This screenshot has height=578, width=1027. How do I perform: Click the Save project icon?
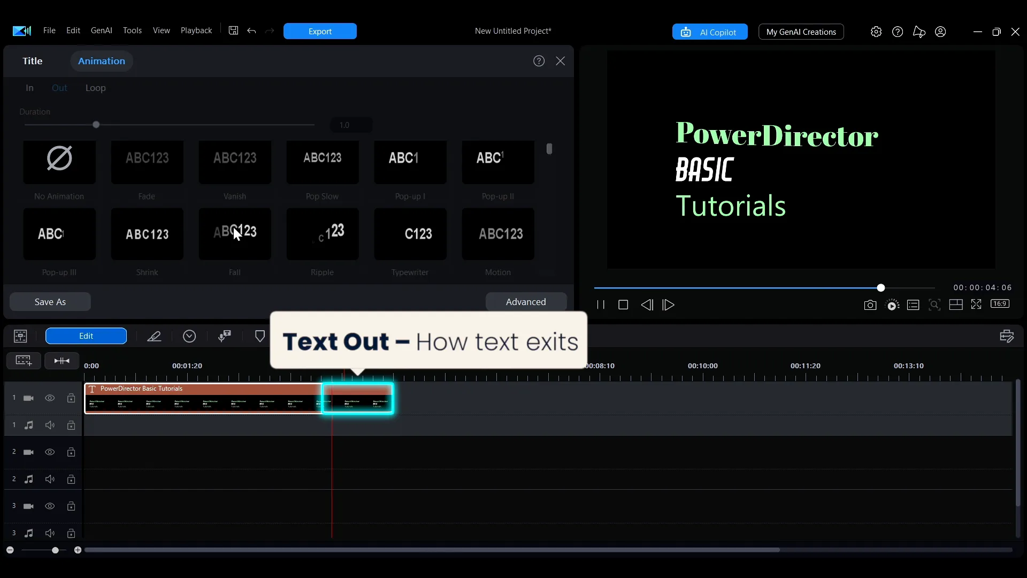pos(233,31)
